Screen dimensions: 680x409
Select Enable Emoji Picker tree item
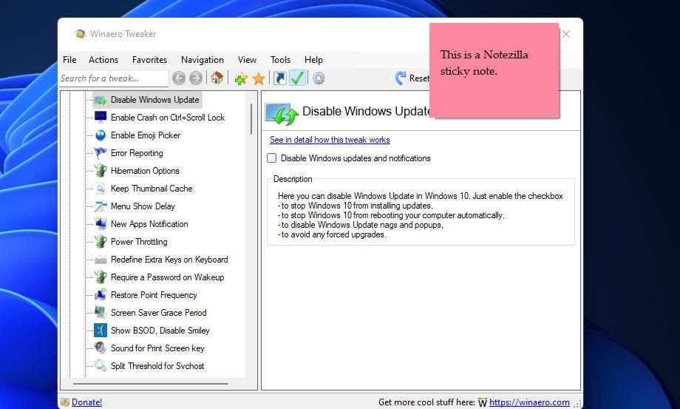click(146, 135)
